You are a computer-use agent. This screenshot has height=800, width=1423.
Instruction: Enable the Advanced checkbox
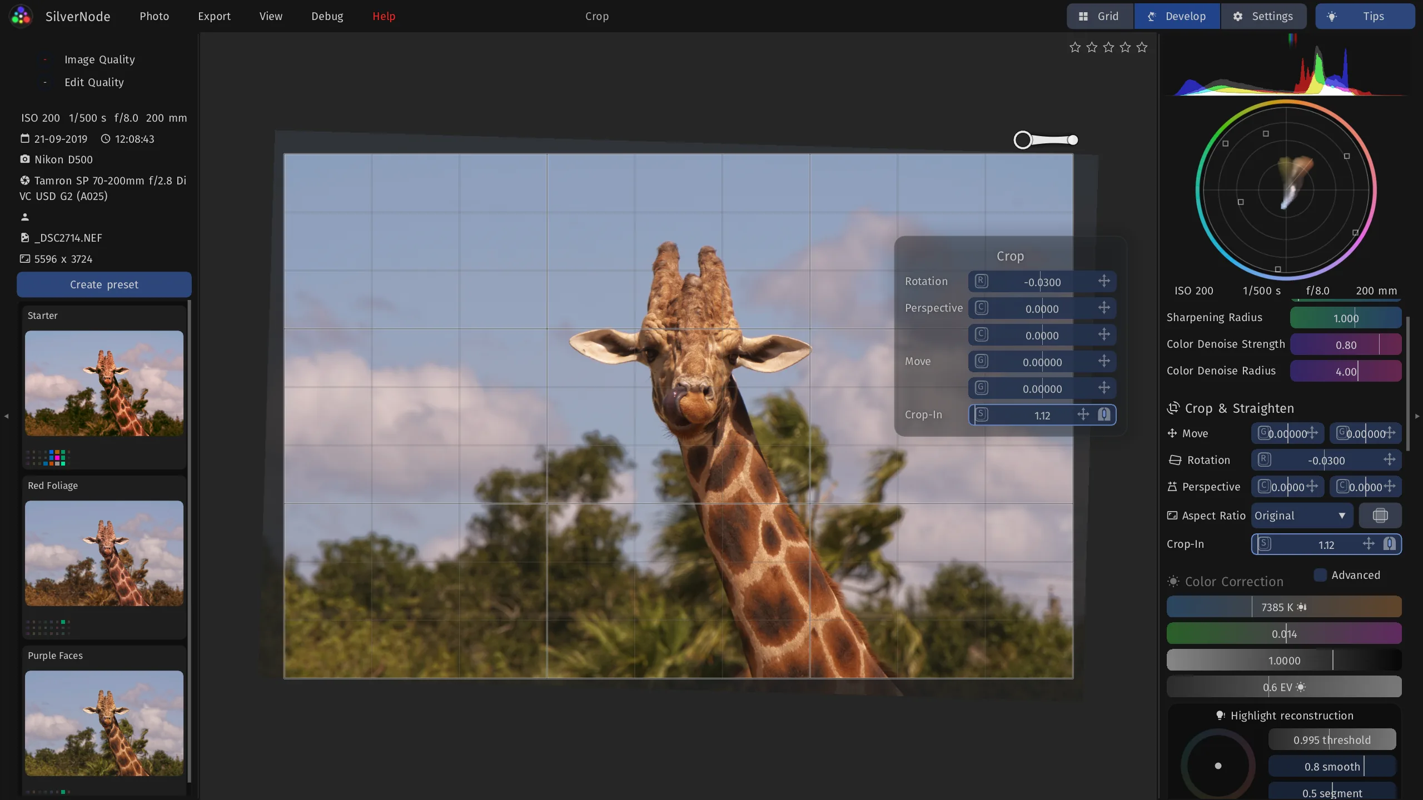[1320, 575]
